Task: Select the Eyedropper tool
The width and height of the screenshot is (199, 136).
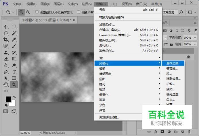Action: pos(14,40)
